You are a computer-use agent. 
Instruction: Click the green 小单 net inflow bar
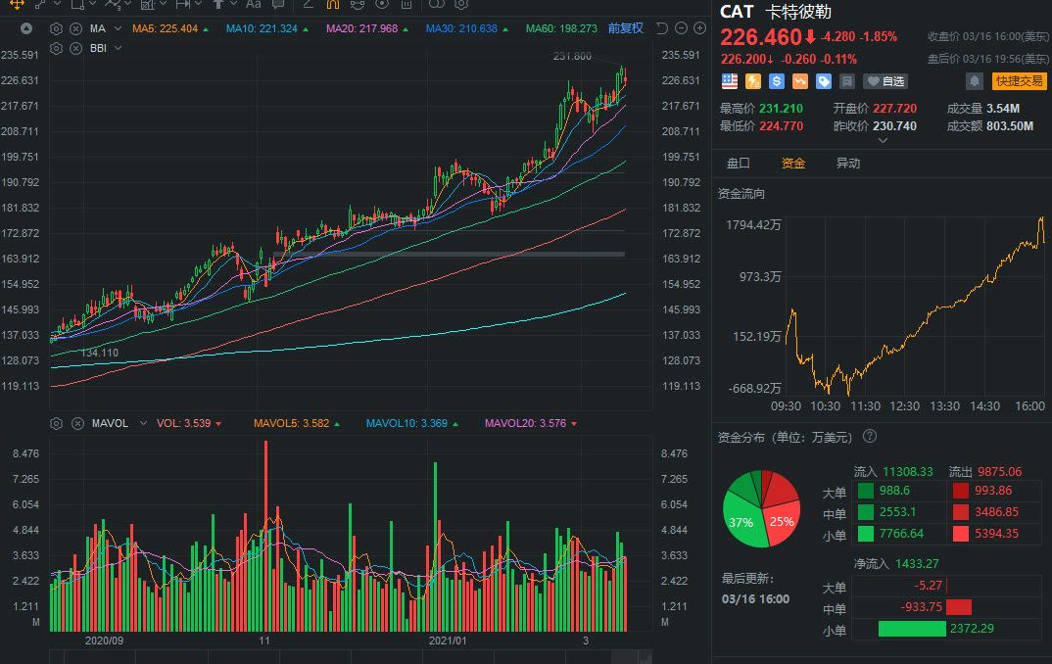(912, 629)
